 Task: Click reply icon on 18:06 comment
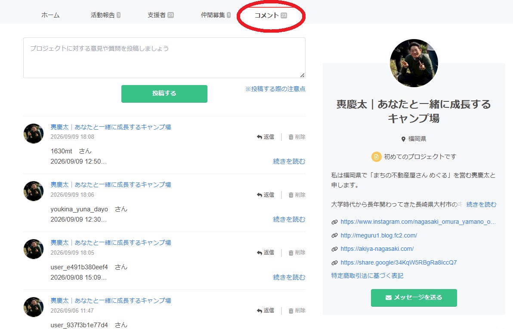tap(260, 195)
